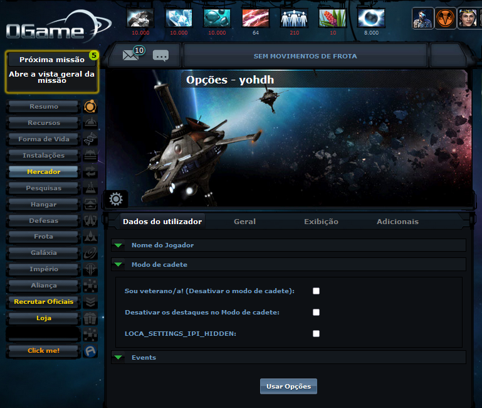
Task: Click the population resource icon
Action: (294, 18)
